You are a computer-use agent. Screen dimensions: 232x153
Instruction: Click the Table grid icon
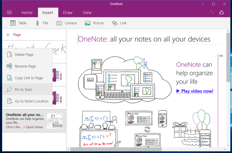(x=13, y=23)
